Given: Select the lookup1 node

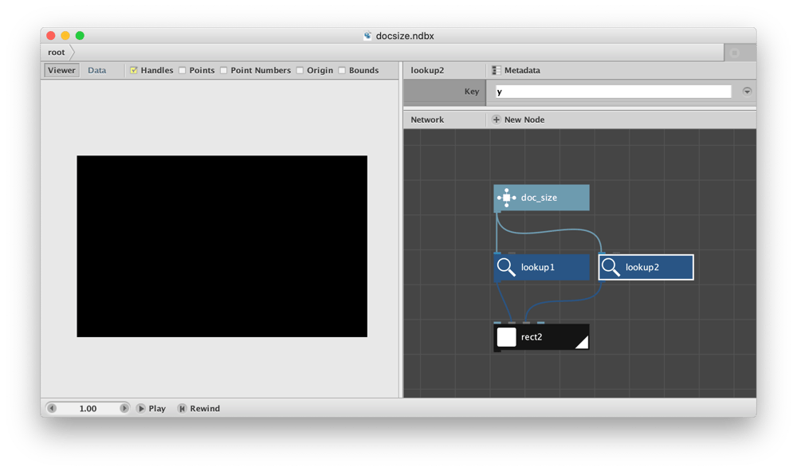Looking at the screenshot, I should [x=541, y=267].
